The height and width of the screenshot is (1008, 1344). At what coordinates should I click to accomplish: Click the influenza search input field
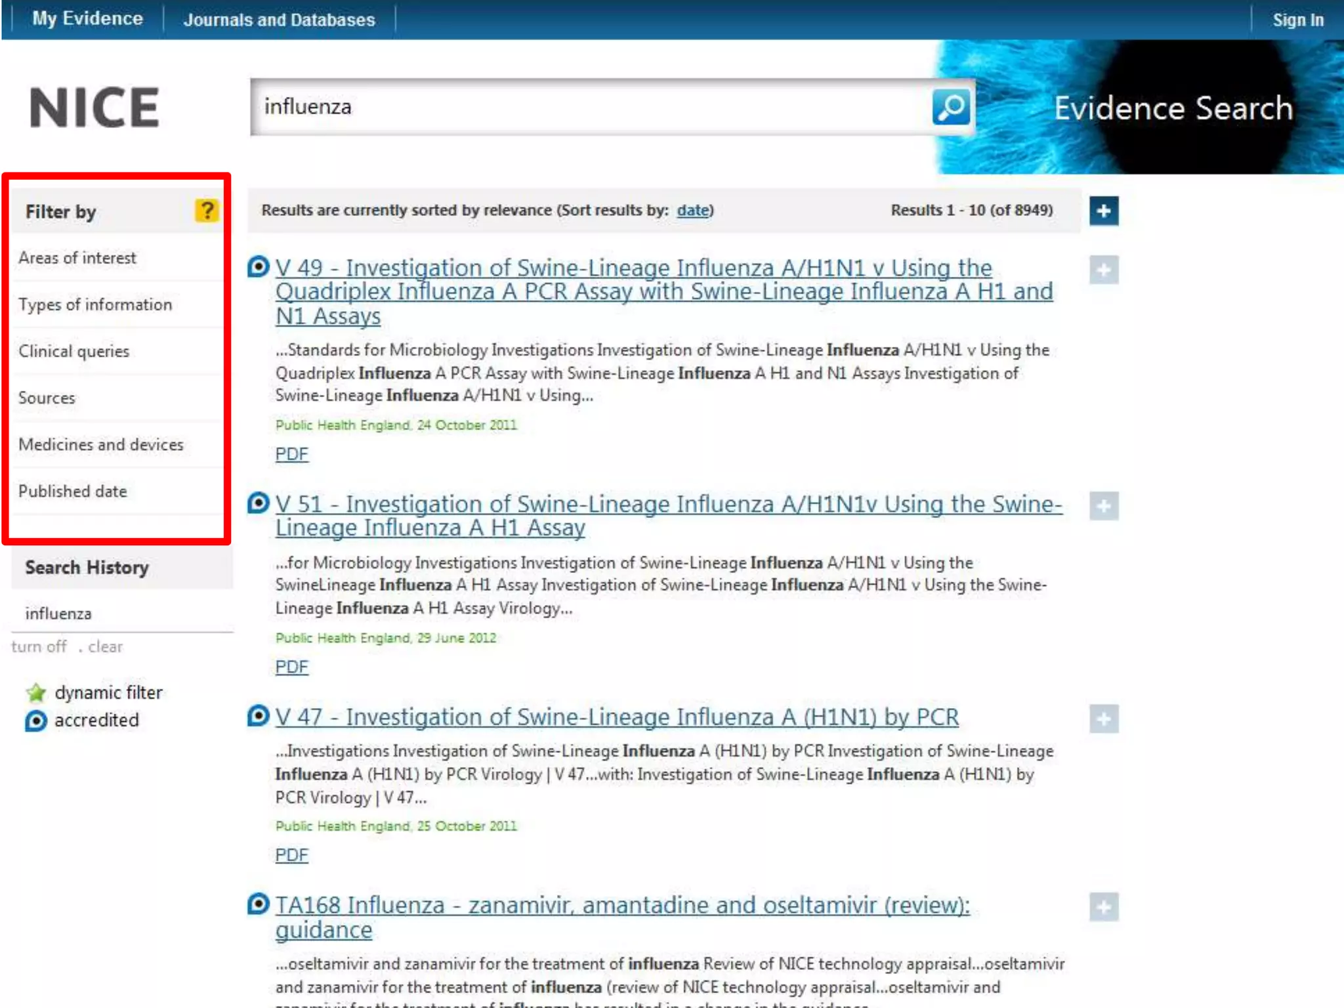tap(591, 107)
